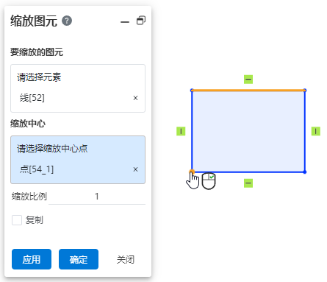Select the left vertical constraint icon

(181, 131)
